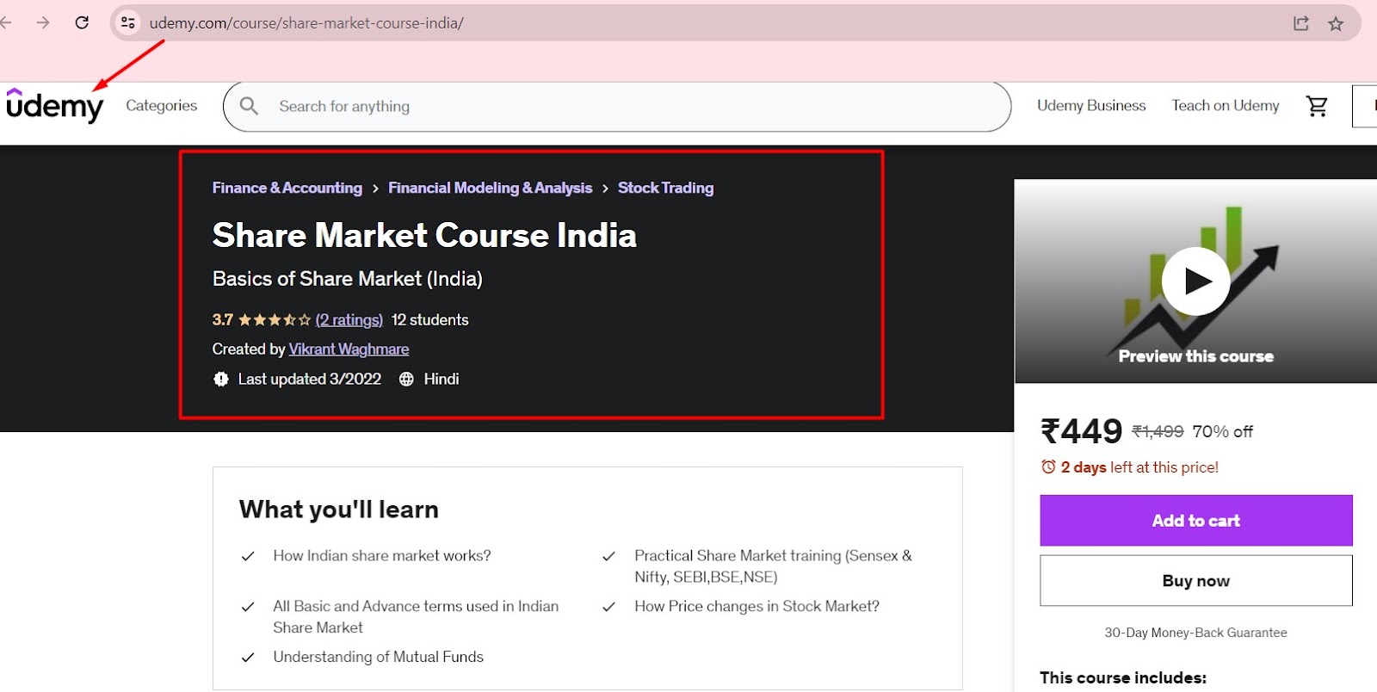Viewport: 1377px width, 692px height.
Task: Open the (2 ratings) link
Action: click(349, 319)
